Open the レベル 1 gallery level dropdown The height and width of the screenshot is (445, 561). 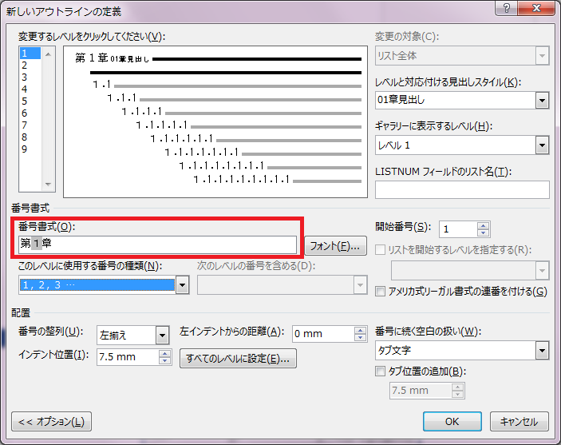[x=542, y=145]
